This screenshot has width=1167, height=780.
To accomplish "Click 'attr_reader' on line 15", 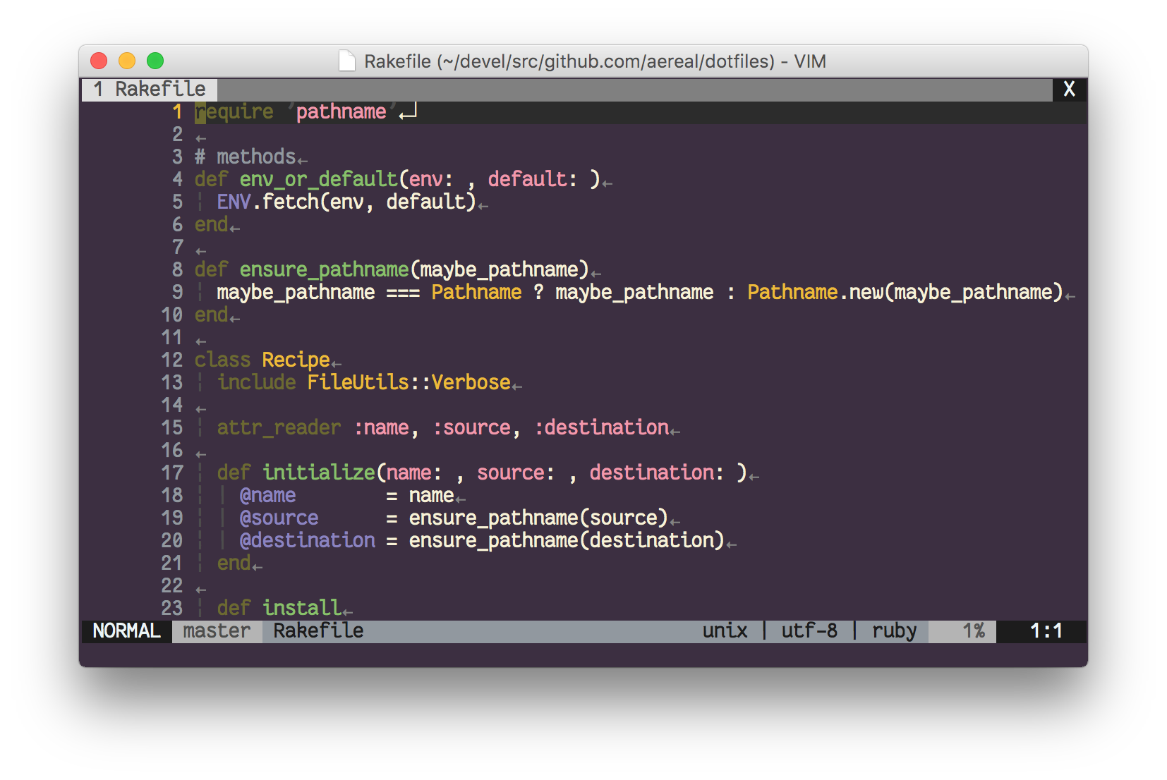I will (279, 427).
